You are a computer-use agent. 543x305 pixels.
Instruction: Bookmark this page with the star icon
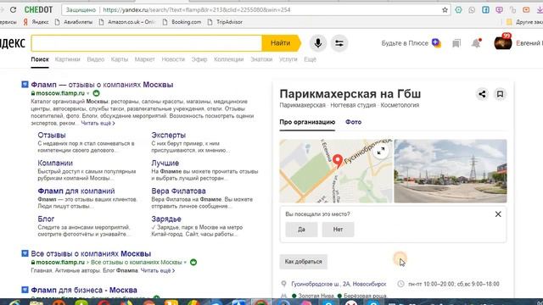click(445, 10)
